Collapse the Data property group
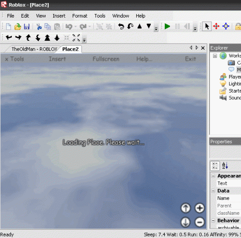 tap(214, 191)
